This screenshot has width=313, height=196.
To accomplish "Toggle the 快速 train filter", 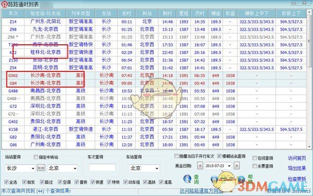I will click(92, 182).
